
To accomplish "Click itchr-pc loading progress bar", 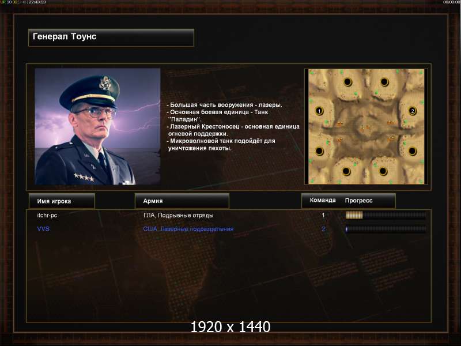I will coord(386,215).
